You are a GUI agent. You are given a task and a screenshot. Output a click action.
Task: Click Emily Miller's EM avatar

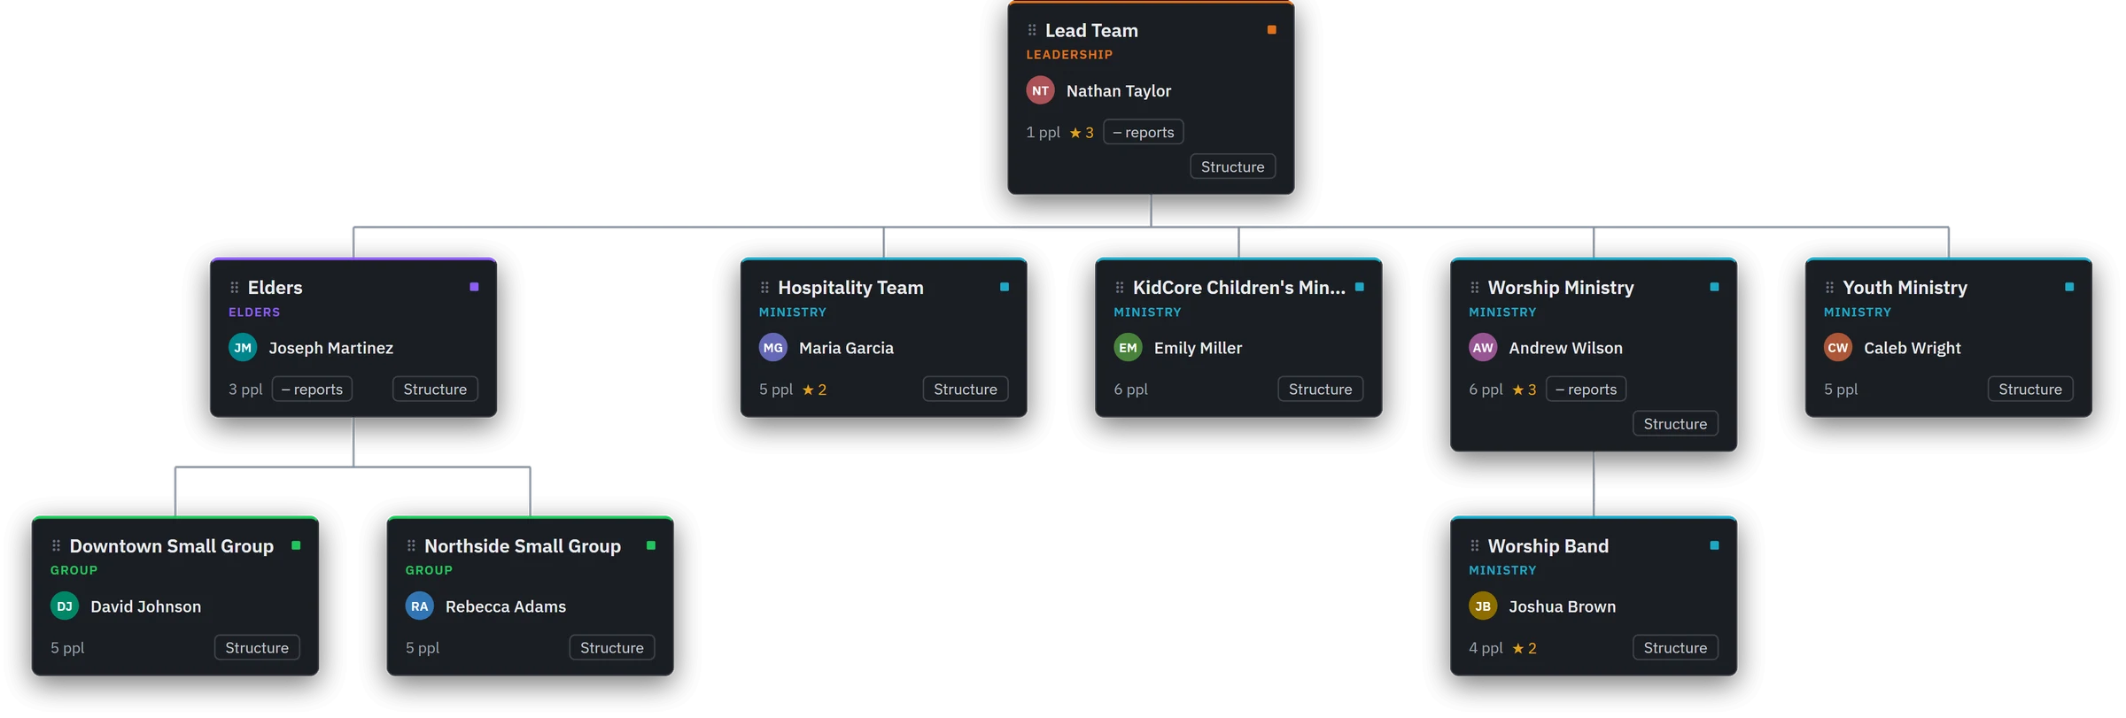[1128, 348]
